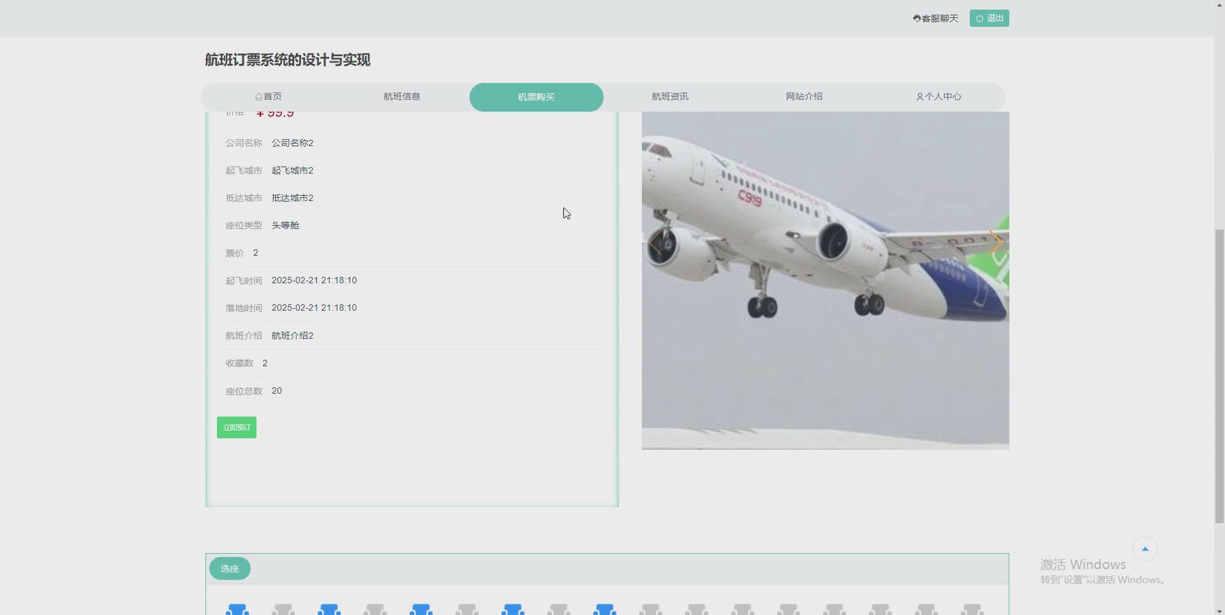Image resolution: width=1225 pixels, height=615 pixels.
Task: Click the site title 航班订票系统的设计与实现
Action: pyautogui.click(x=288, y=60)
